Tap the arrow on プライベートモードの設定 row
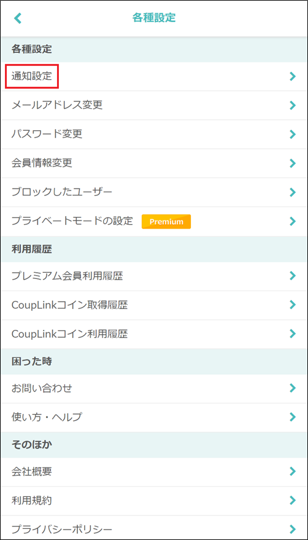Screen dimensions: 308x540 tap(293, 221)
